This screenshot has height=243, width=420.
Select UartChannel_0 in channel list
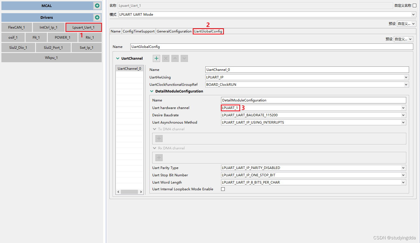click(x=130, y=69)
